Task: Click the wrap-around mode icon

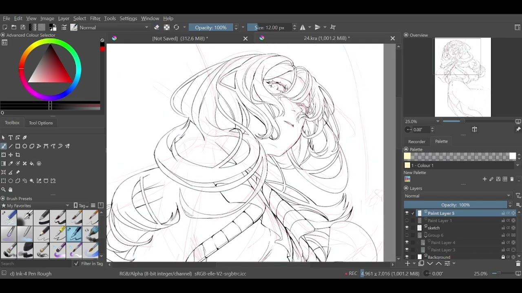Action: 333,27
